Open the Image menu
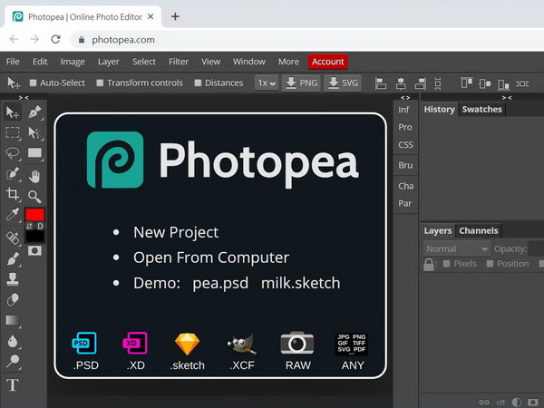This screenshot has width=544, height=408. (73, 62)
